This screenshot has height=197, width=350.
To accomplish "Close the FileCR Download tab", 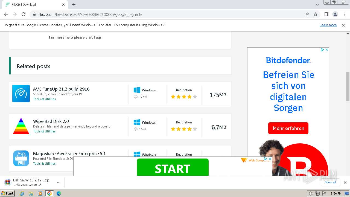I will (63, 5).
